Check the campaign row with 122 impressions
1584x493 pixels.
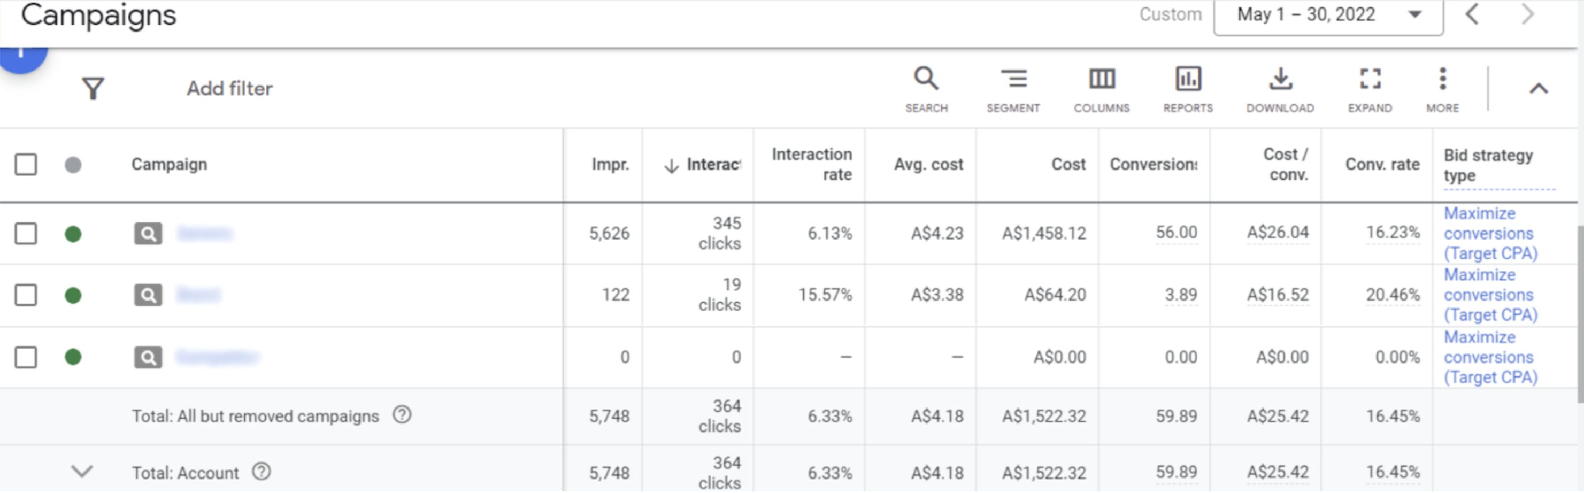(x=26, y=295)
